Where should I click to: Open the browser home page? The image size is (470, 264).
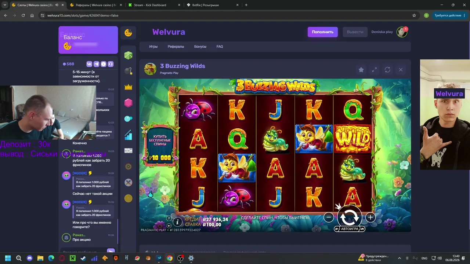coord(32,15)
